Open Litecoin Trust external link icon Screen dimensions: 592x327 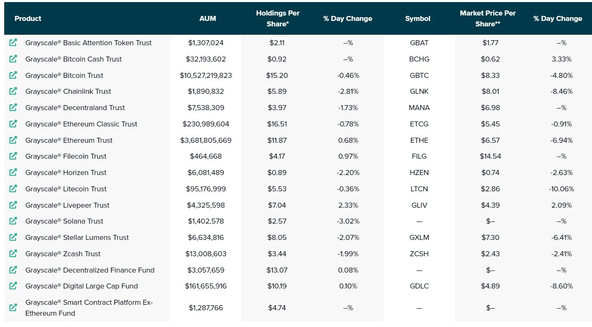[x=13, y=189]
